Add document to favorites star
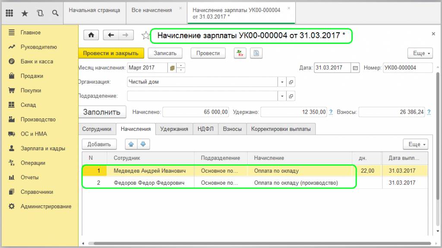This screenshot has width=442, height=248. [145, 35]
